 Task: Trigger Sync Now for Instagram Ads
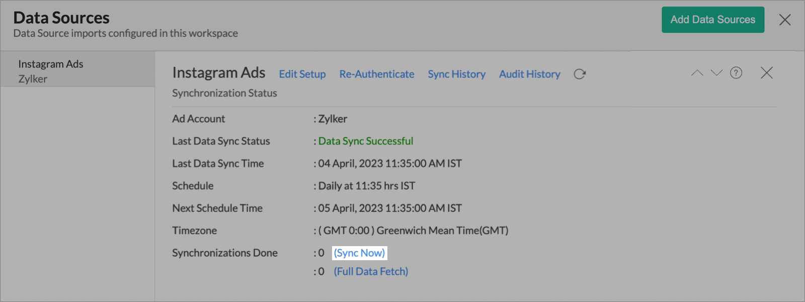(359, 253)
